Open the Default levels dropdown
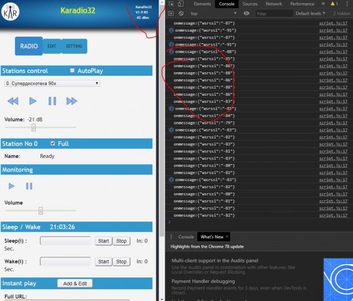This screenshot has height=301, width=353. coord(310,14)
